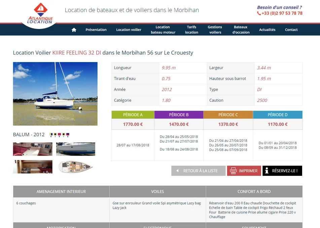Enlarge the main sailboat photo
This screenshot has width=320, height=228.
pos(55,94)
